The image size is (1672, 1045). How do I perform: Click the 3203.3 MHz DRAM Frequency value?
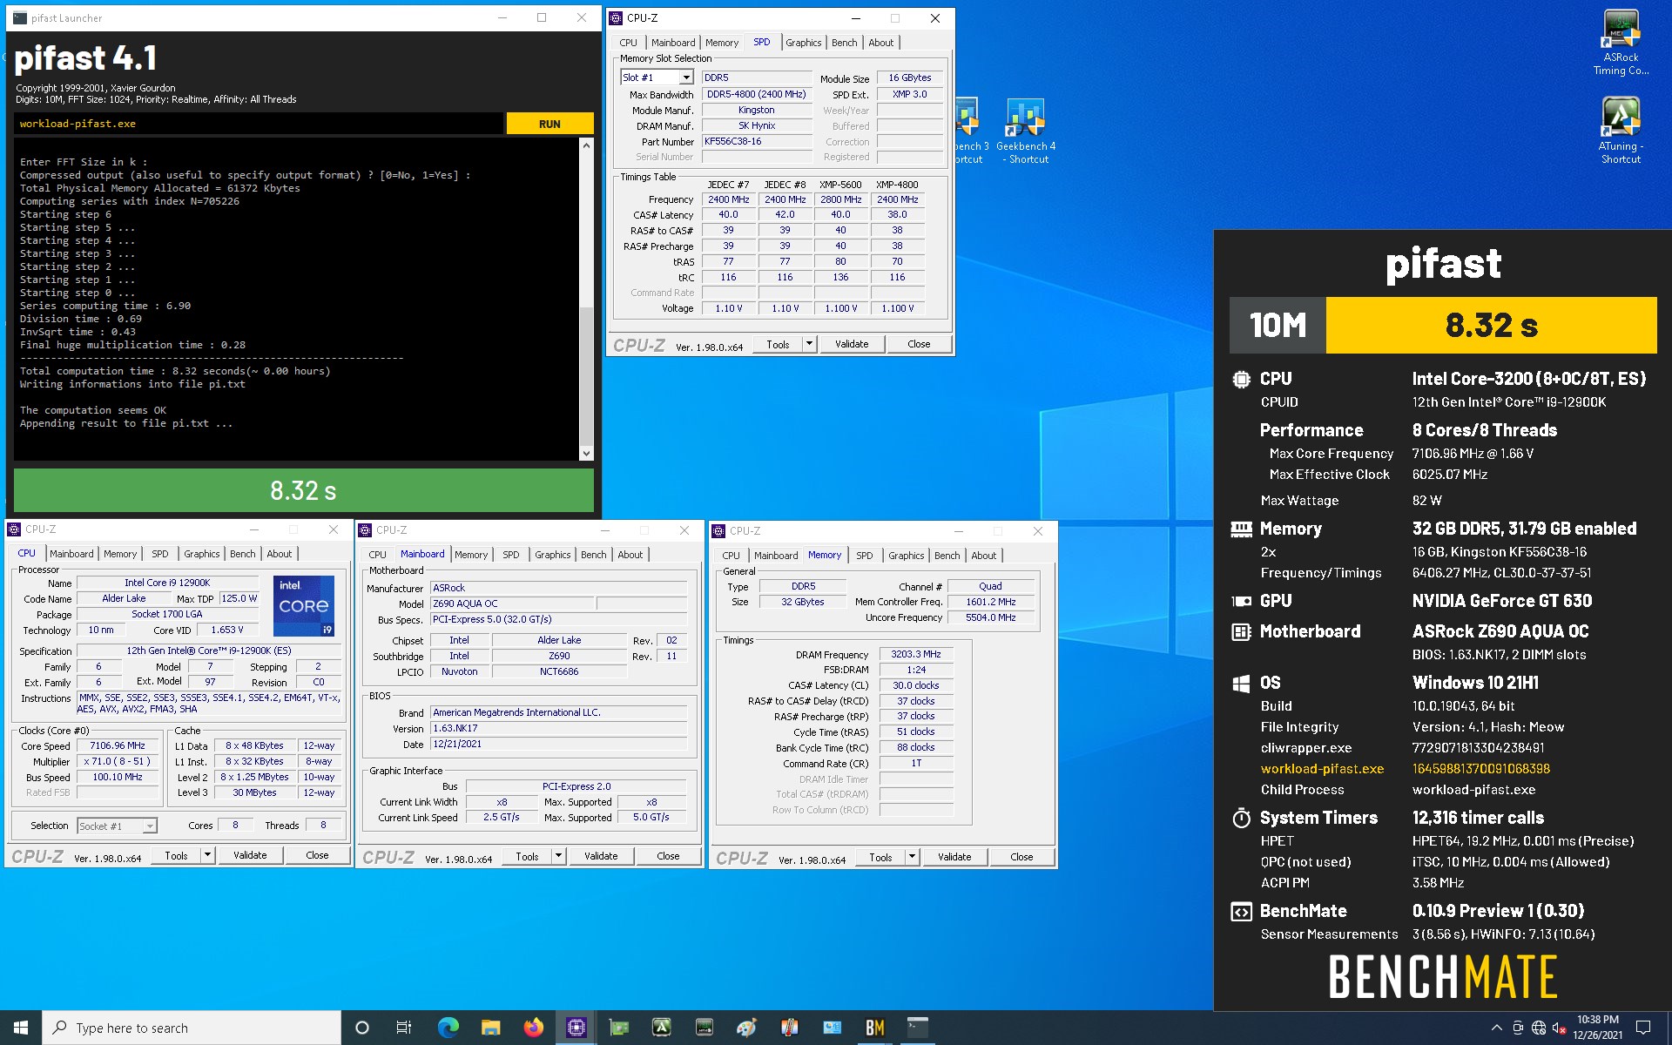(916, 654)
